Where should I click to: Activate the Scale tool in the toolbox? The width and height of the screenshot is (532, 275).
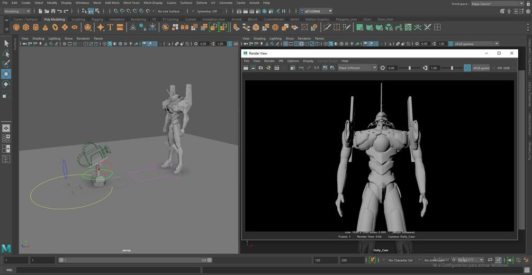6,95
